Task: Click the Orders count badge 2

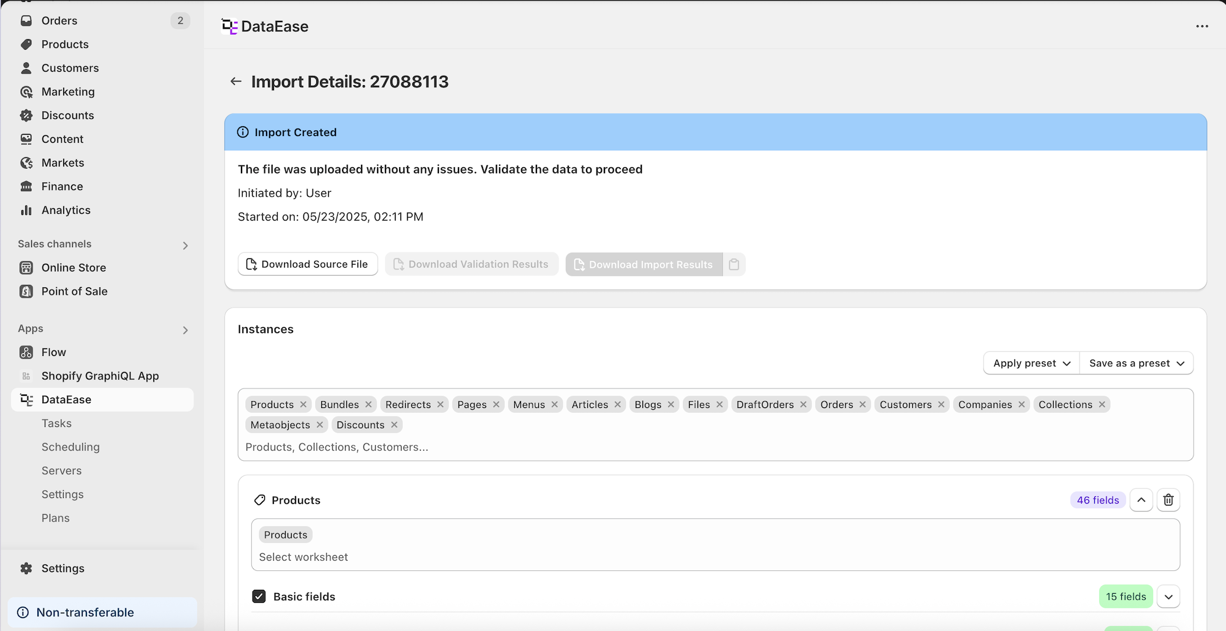Action: pyautogui.click(x=180, y=21)
